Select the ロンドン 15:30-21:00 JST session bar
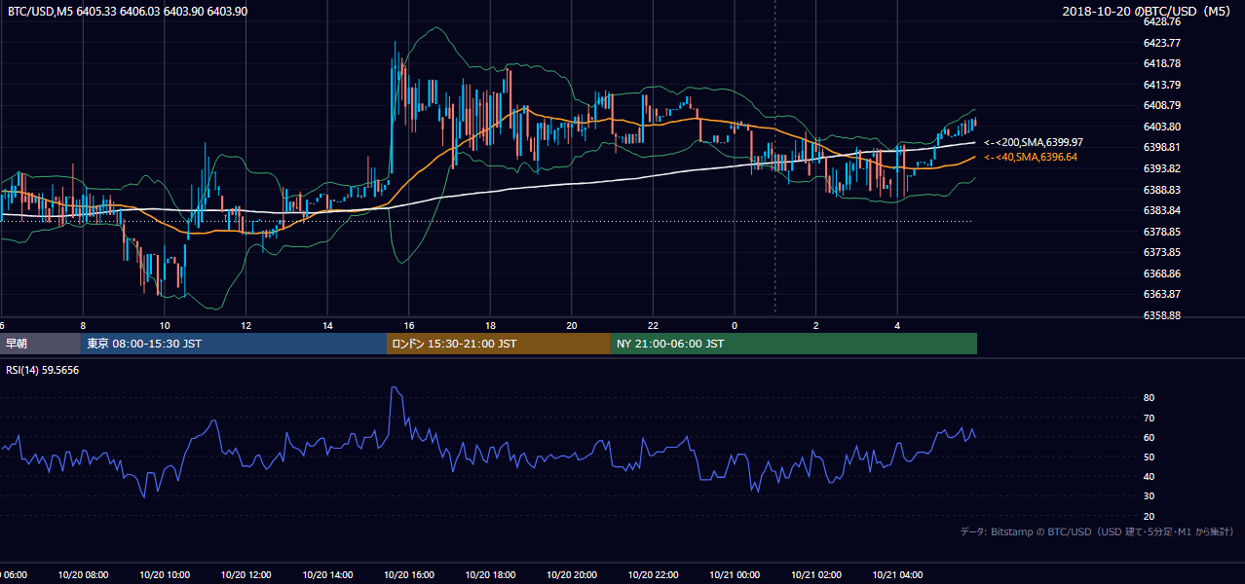 click(499, 344)
